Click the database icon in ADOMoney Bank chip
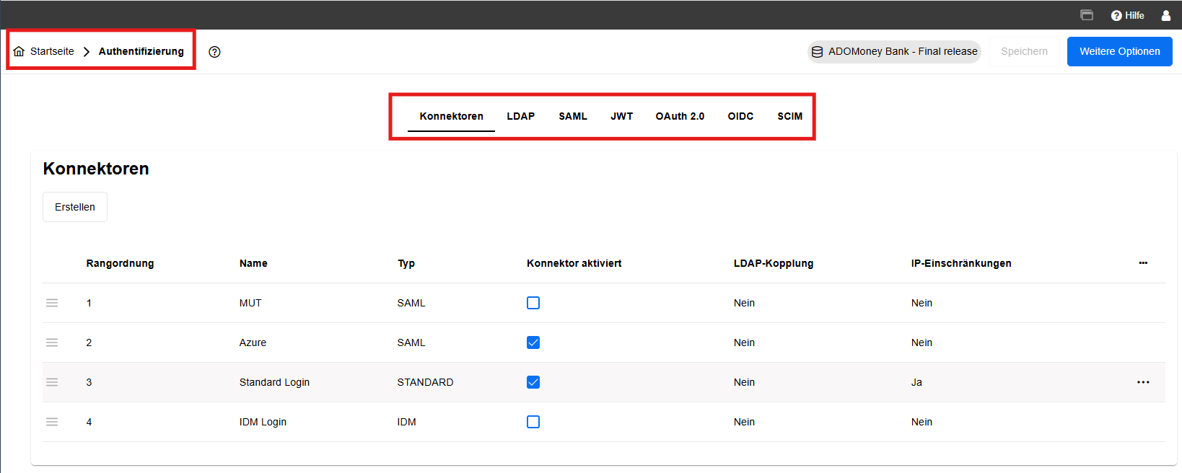This screenshot has width=1182, height=473. tap(817, 52)
